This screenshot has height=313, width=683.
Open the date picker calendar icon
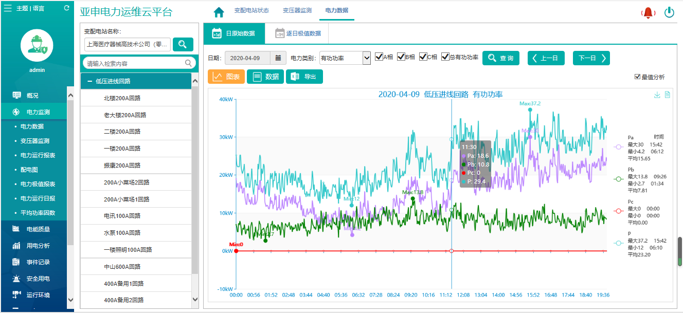[x=278, y=58]
